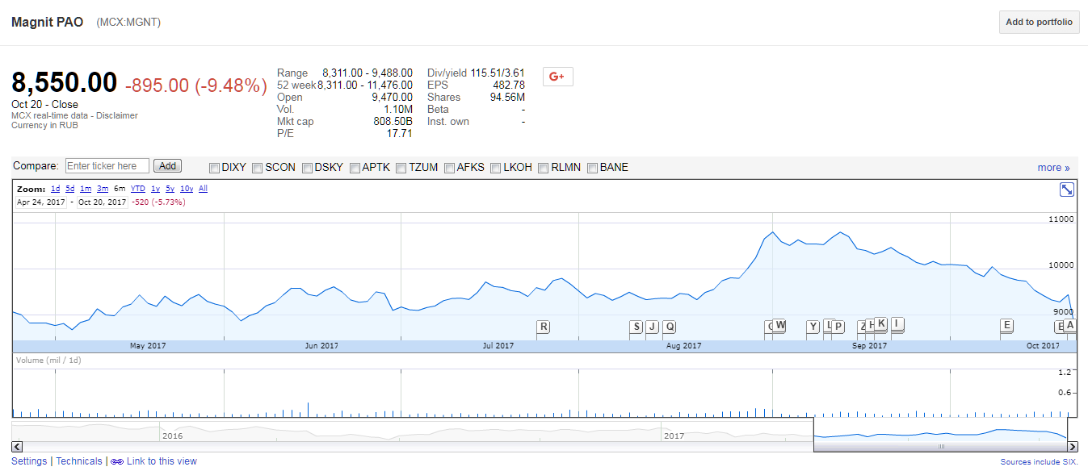1088x471 pixels.
Task: Open the chart Settings link
Action: (29, 461)
